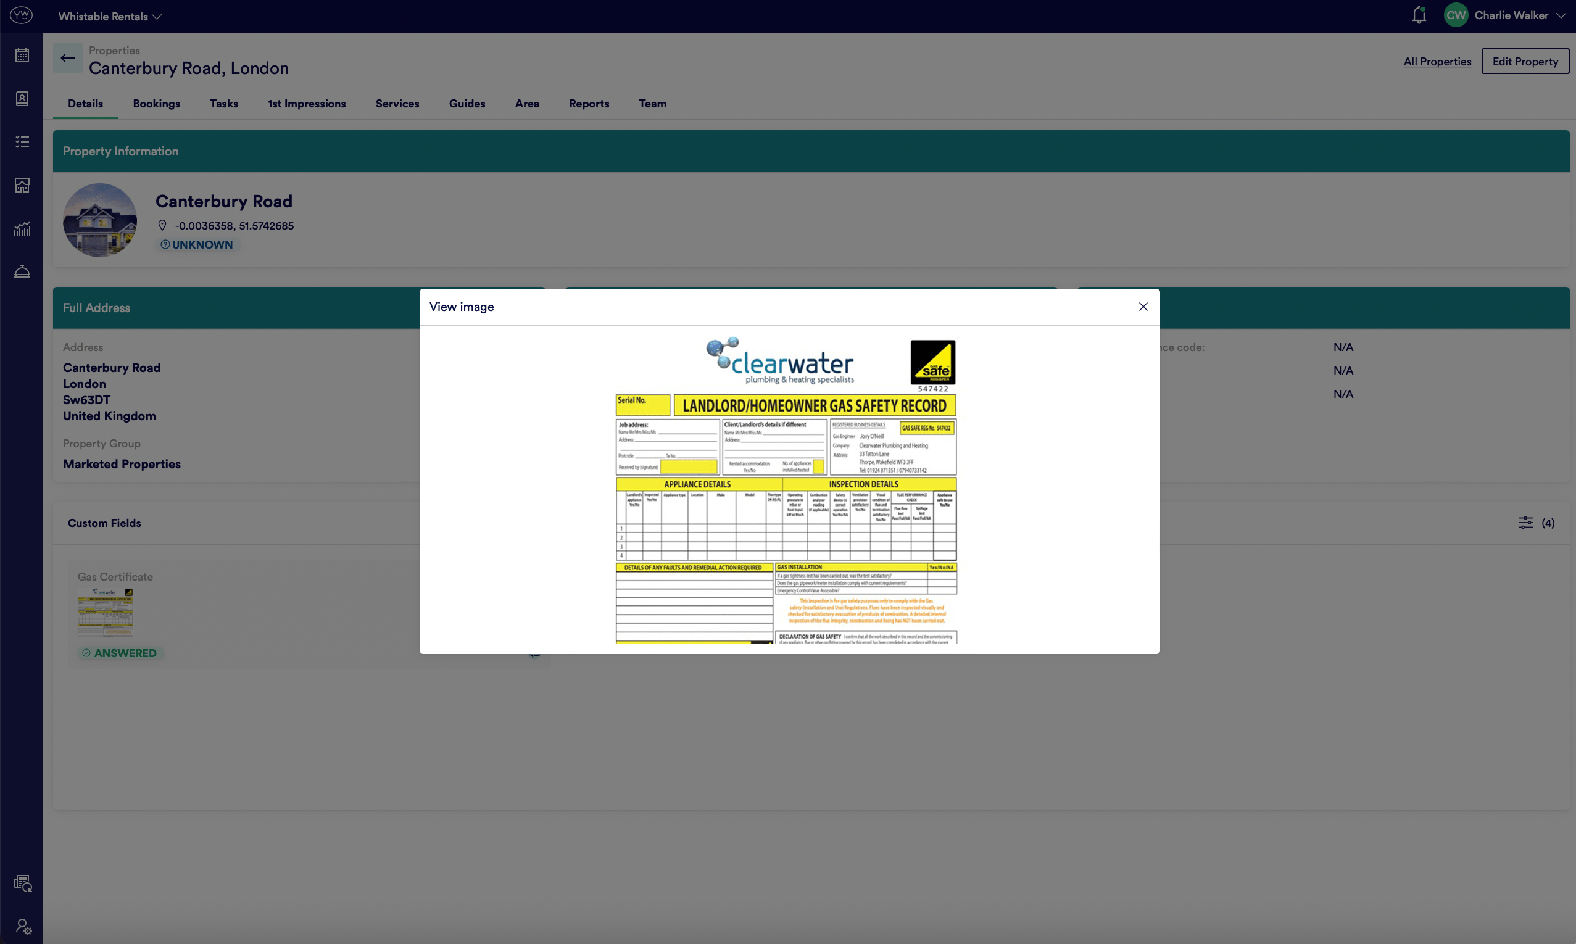Click the View image dialog title
The height and width of the screenshot is (944, 1576).
pos(462,307)
